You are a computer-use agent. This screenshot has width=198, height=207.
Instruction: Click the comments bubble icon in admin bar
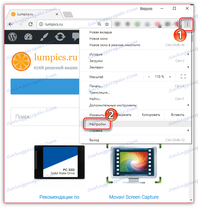point(76,37)
